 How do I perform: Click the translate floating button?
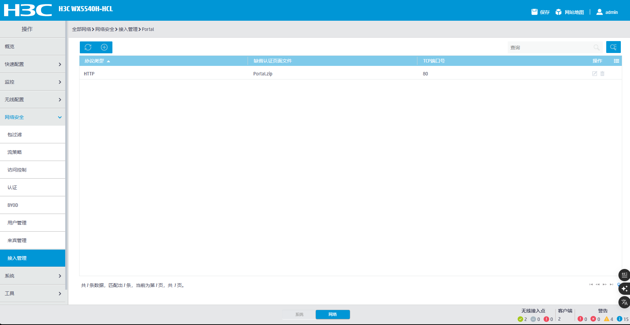click(624, 302)
